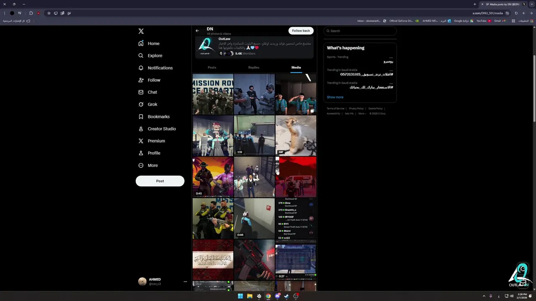
Task: Reload the page with the refresh icon
Action: pyautogui.click(x=516, y=13)
